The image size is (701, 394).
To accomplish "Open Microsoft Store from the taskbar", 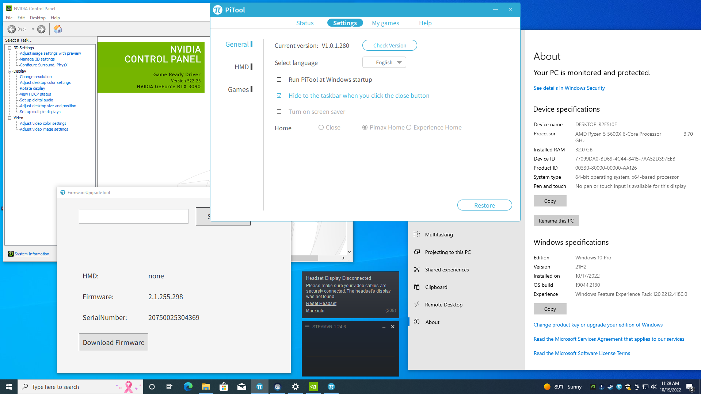I will 224,387.
